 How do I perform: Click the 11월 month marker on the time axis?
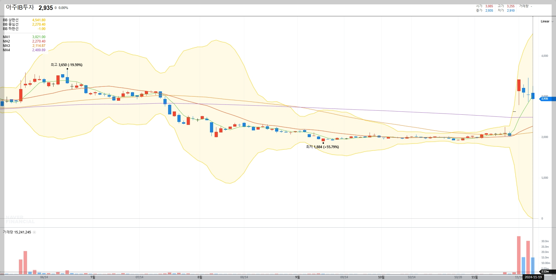[474, 277]
